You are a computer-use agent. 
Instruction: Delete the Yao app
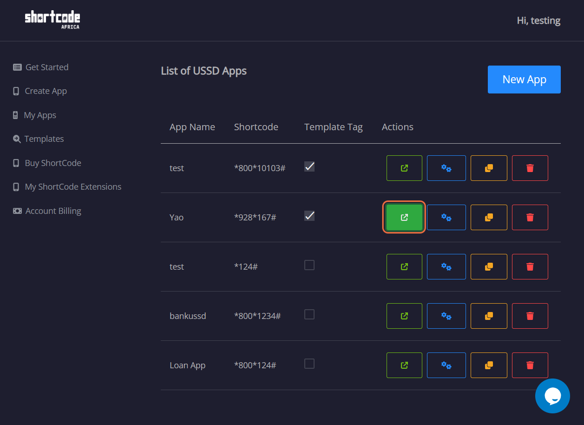coord(530,217)
